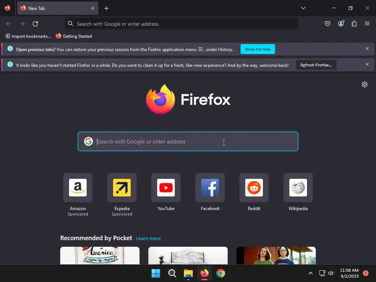Viewport: 376px width, 282px height.
Task: Go back with the back arrow
Action: (x=9, y=24)
